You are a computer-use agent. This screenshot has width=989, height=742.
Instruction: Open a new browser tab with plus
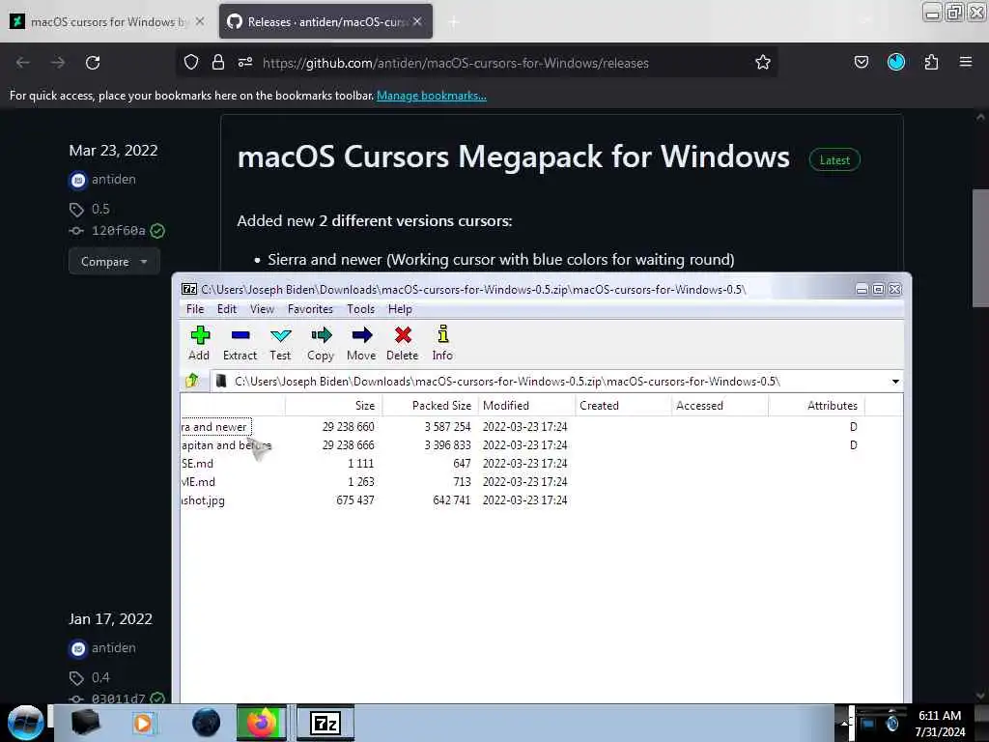tap(453, 22)
